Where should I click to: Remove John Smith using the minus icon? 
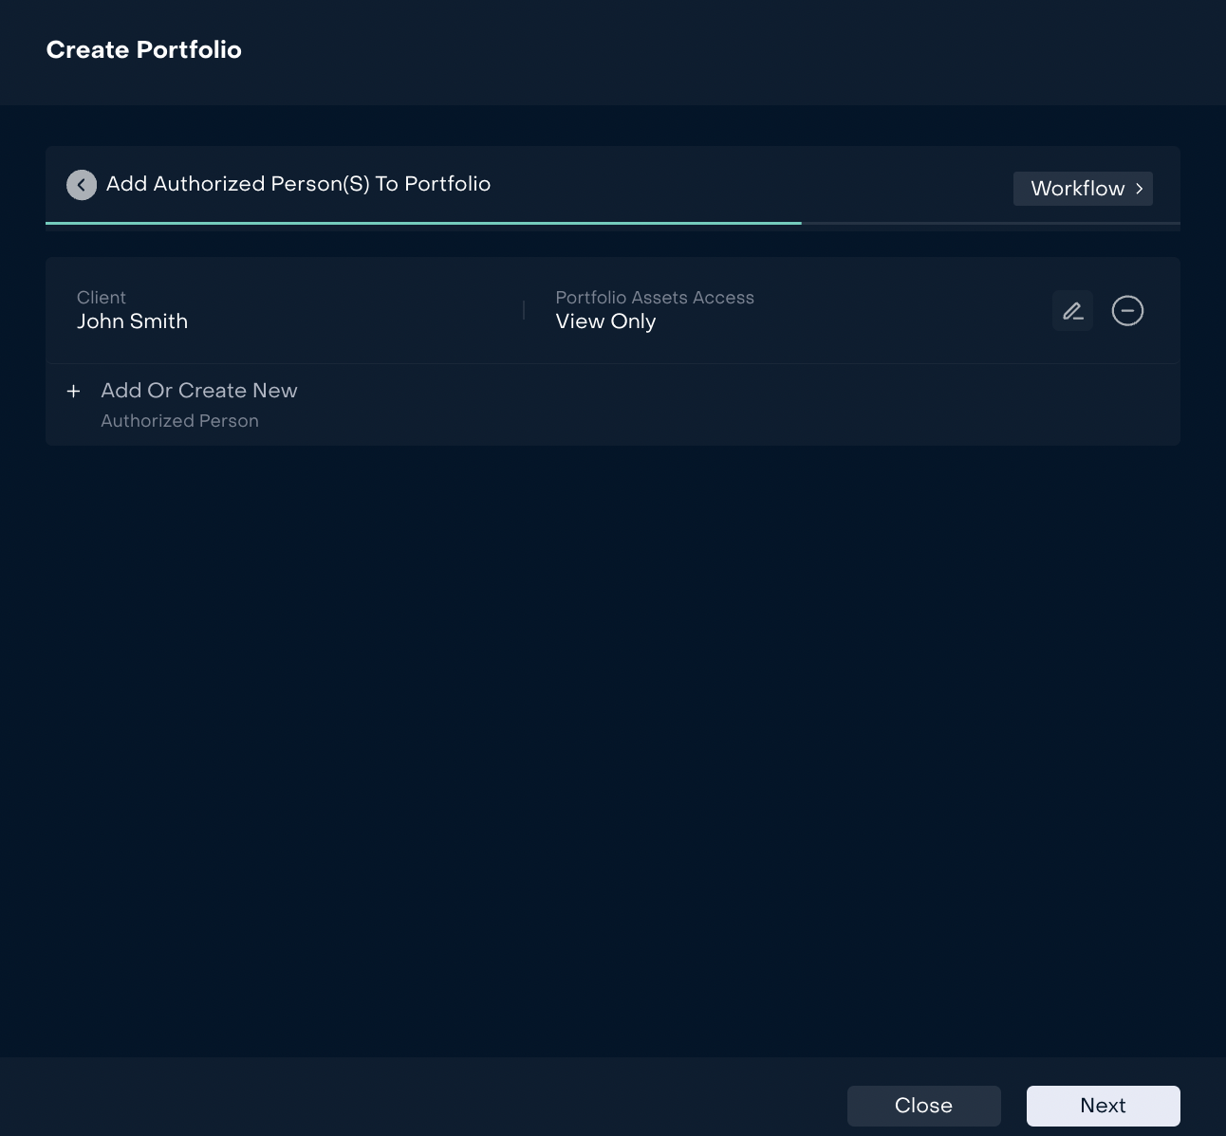pyautogui.click(x=1127, y=311)
